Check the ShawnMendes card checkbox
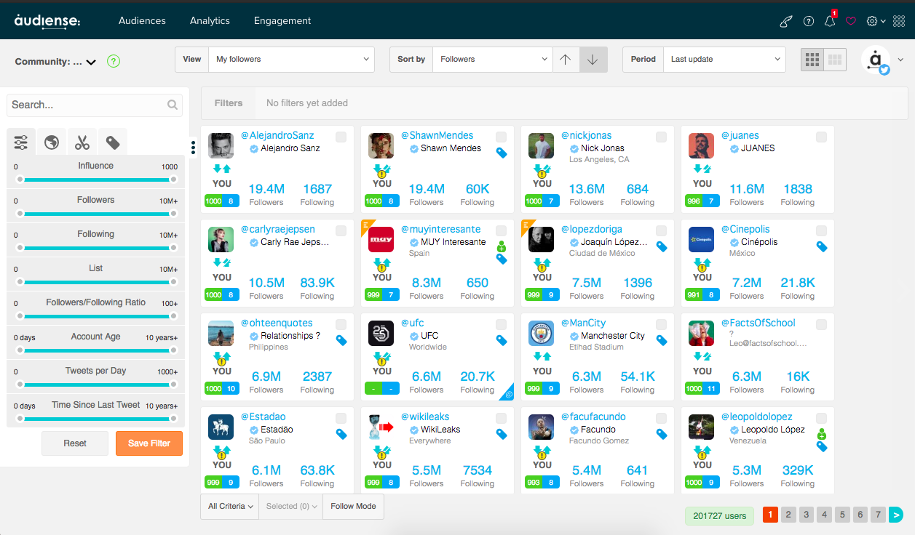This screenshot has height=535, width=915. [x=501, y=137]
